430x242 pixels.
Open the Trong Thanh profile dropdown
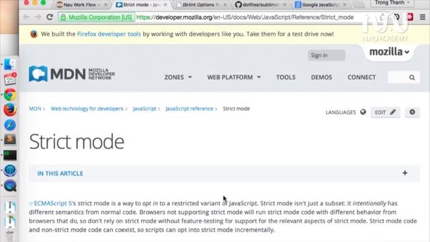click(392, 3)
